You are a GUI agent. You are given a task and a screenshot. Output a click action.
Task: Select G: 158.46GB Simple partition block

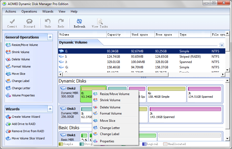tap(166, 94)
